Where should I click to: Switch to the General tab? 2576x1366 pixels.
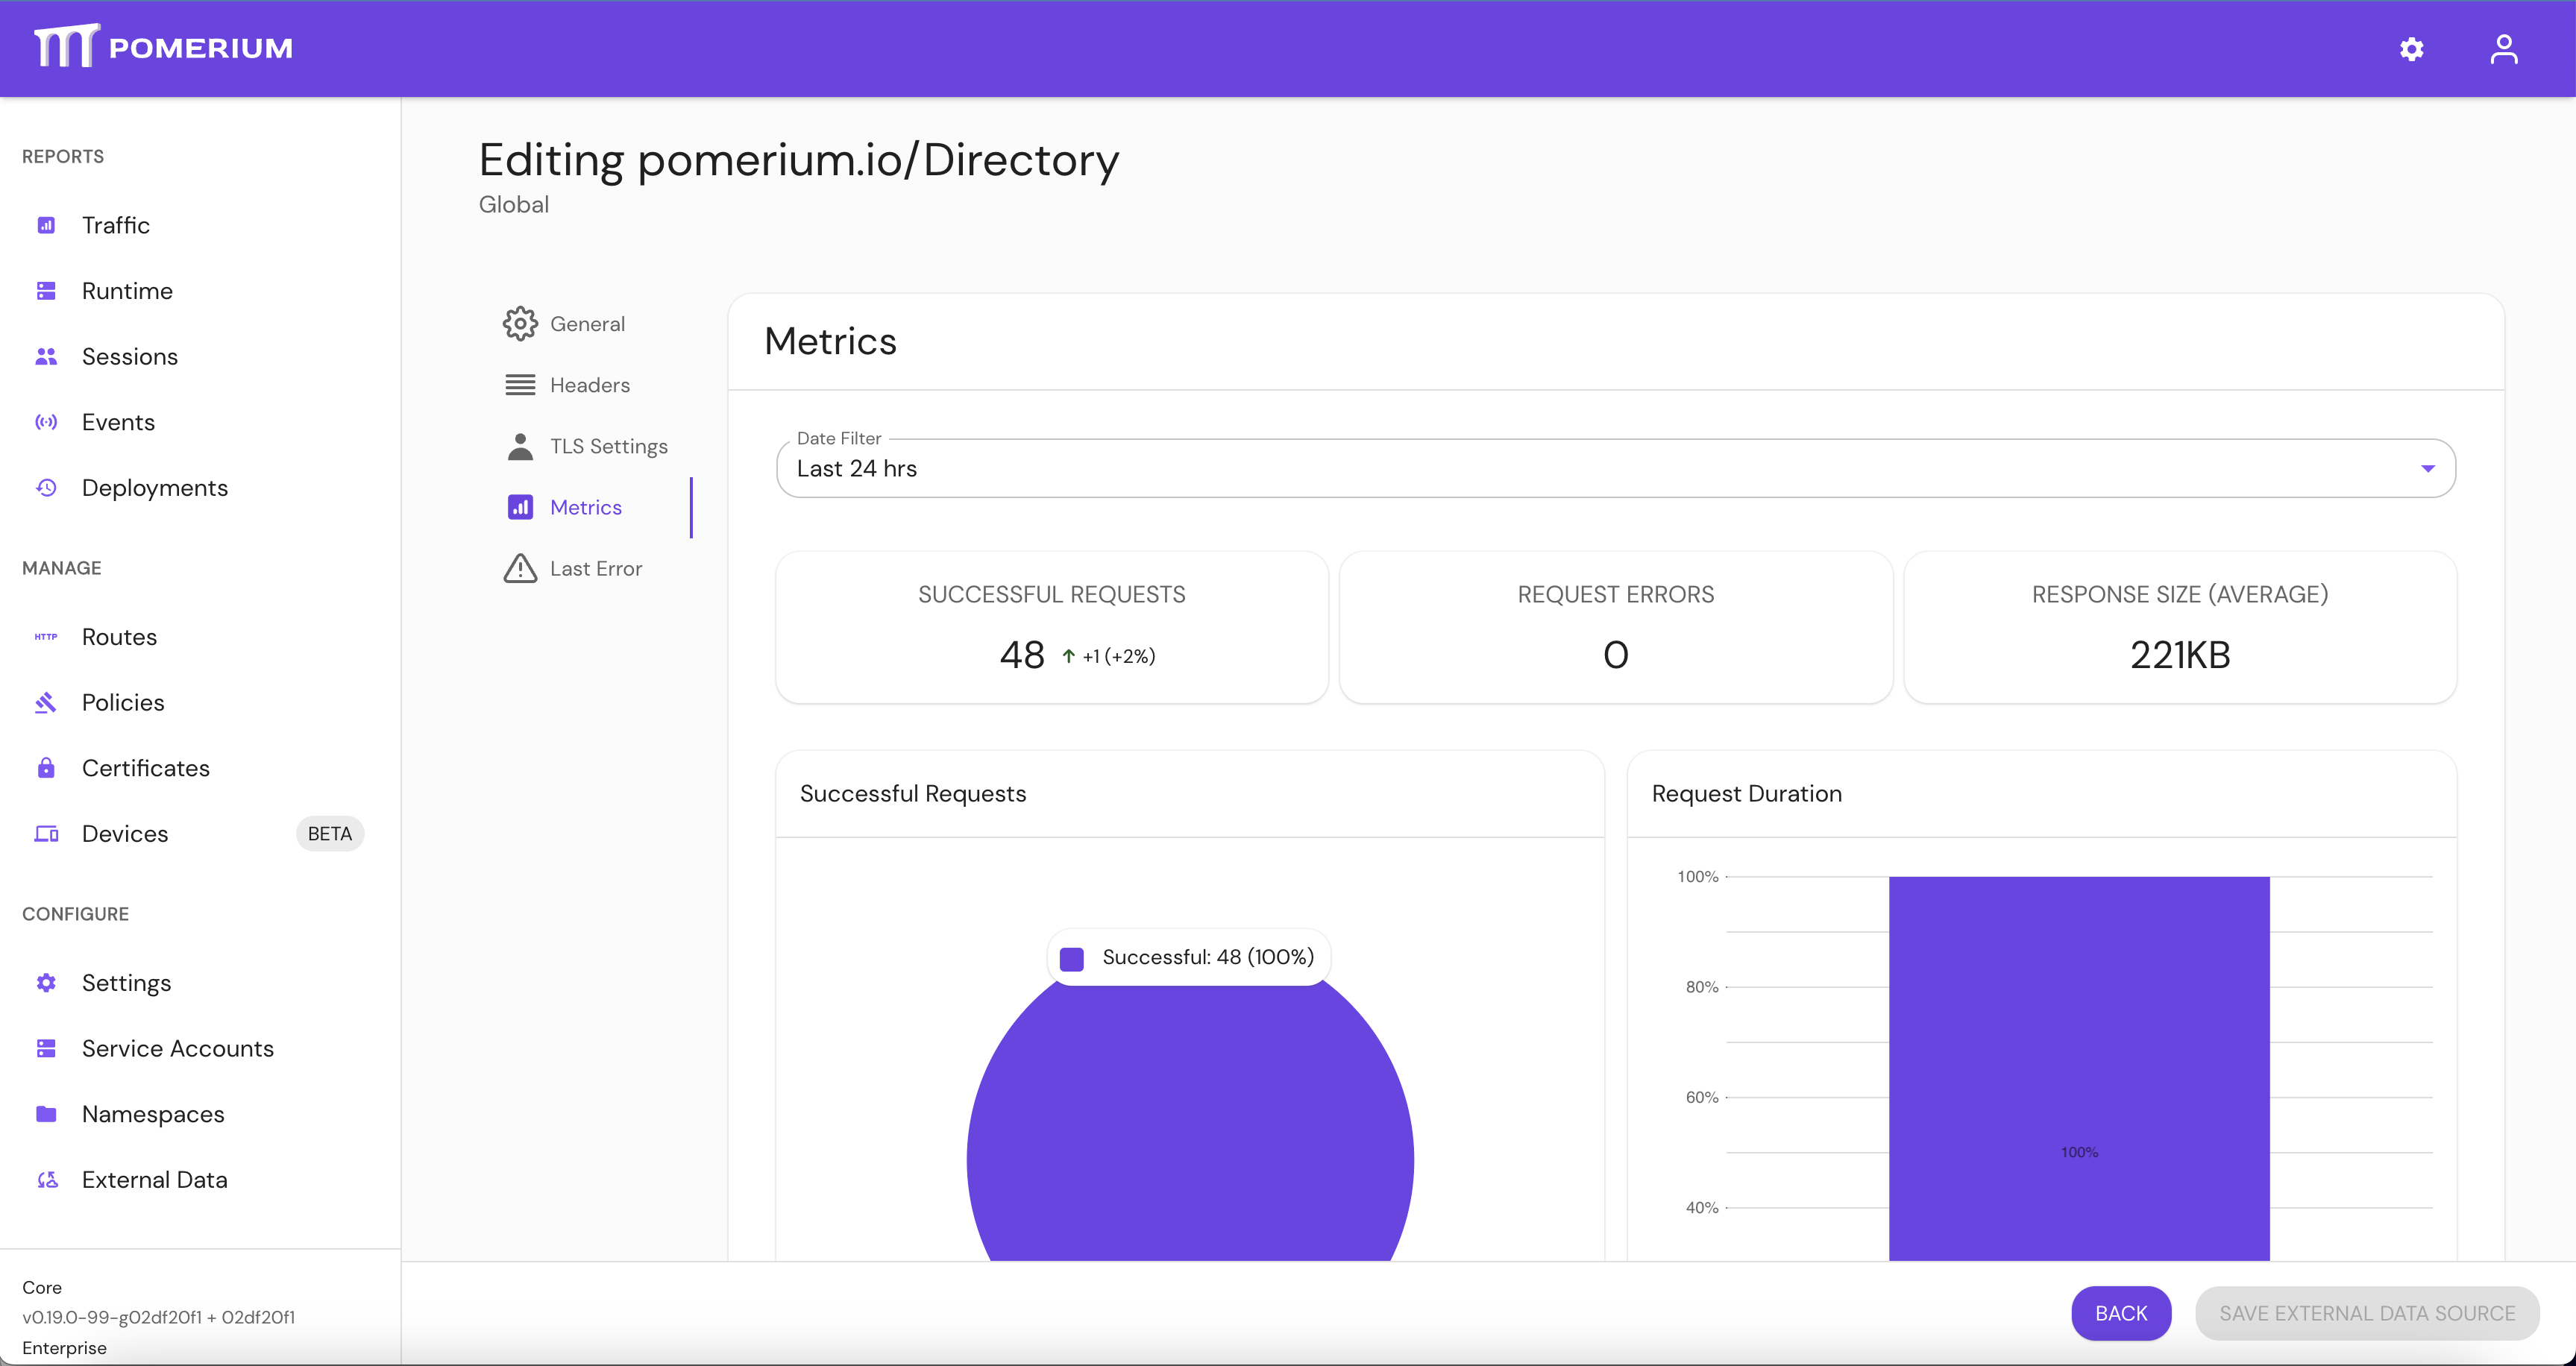587,324
